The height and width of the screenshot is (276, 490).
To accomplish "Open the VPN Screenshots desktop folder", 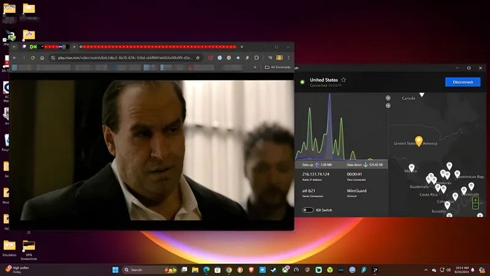I will tap(28, 245).
